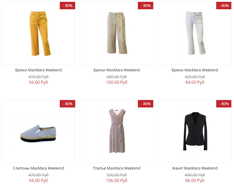The image size is (234, 186).
Task: Click the 84.00 Руб discounted price
Action: click(195, 82)
